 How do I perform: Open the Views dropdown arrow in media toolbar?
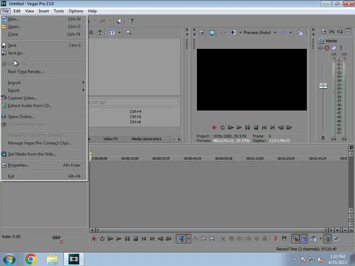[119, 33]
